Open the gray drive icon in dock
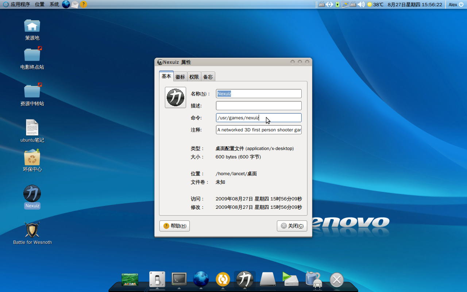The image size is (467, 292). tap(268, 280)
